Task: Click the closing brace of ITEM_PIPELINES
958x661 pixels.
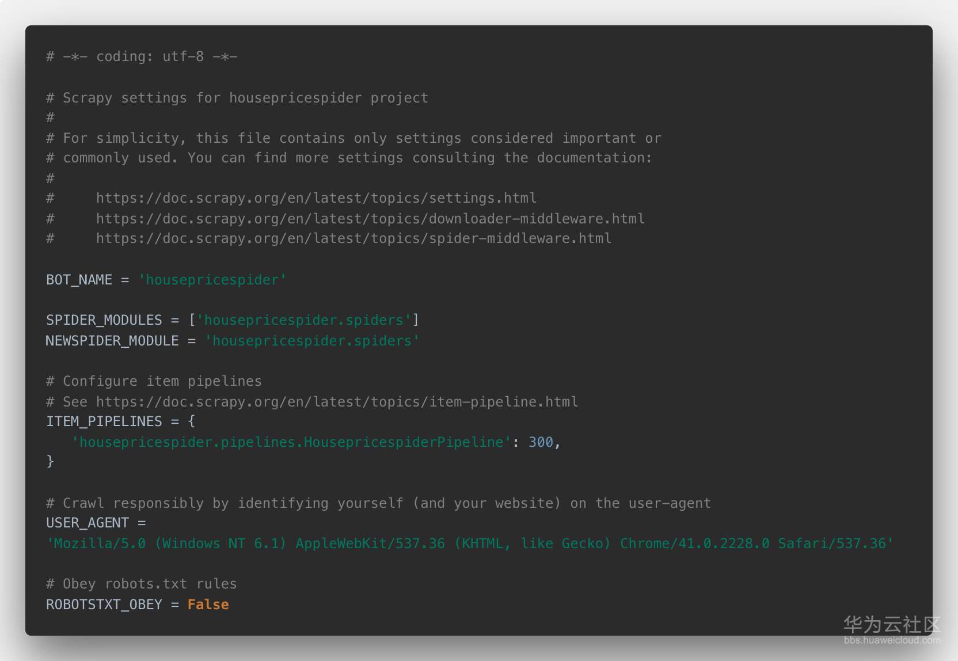Action: click(50, 461)
